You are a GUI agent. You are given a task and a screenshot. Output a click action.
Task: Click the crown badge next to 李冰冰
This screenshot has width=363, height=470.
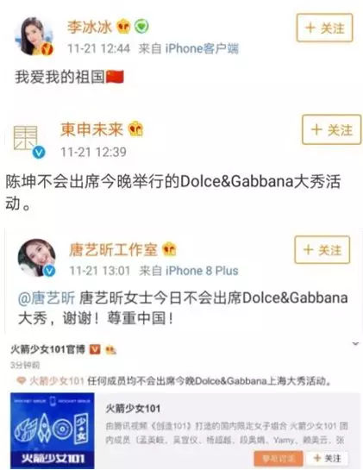[x=123, y=27]
